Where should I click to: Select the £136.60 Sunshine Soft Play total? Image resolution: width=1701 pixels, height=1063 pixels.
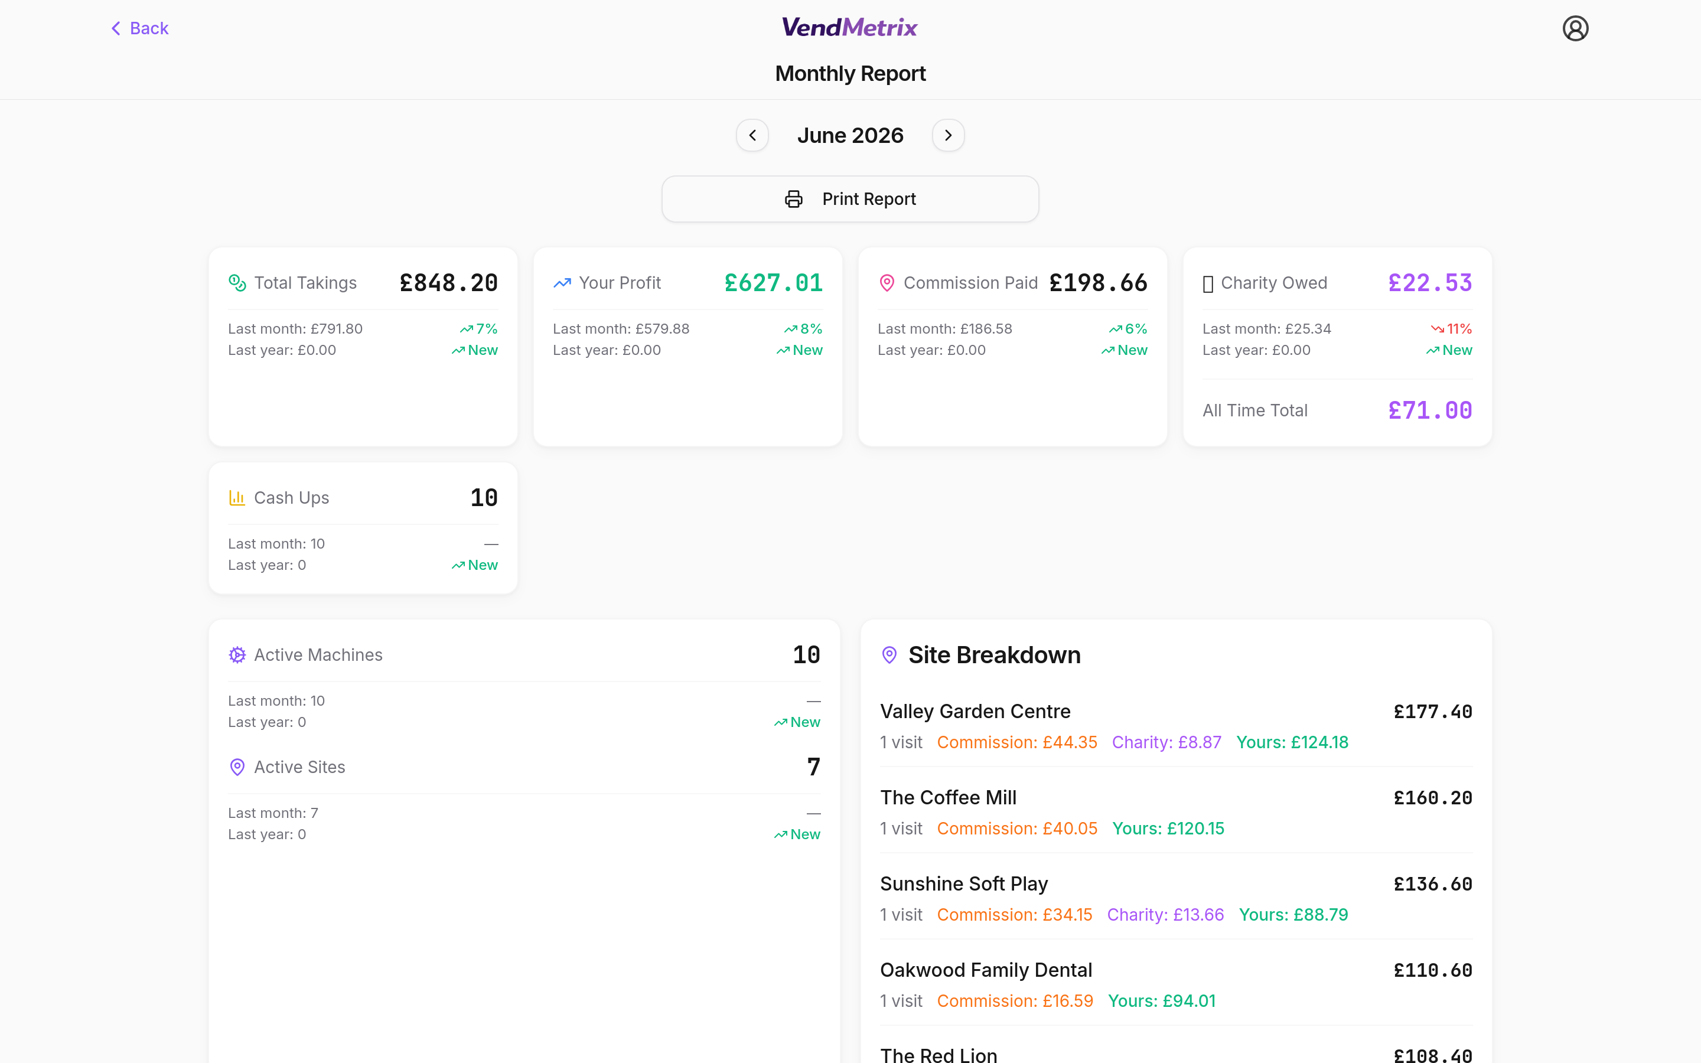click(1432, 883)
